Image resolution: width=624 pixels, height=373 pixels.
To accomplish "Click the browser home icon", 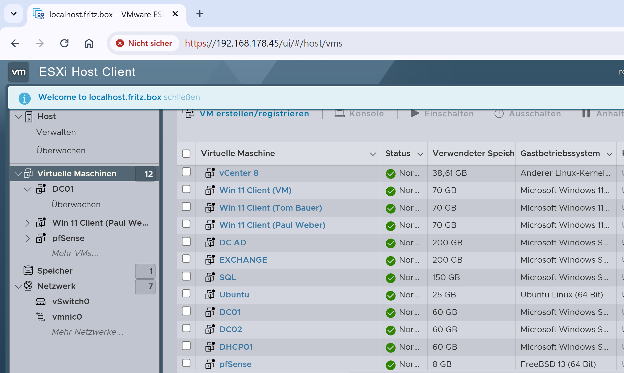I will (x=89, y=43).
